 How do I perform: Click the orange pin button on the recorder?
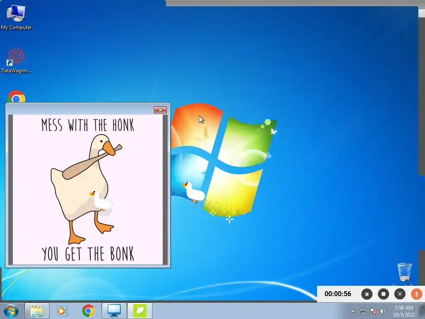point(417,294)
